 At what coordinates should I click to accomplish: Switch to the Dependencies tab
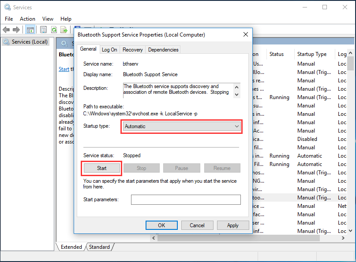pos(163,50)
